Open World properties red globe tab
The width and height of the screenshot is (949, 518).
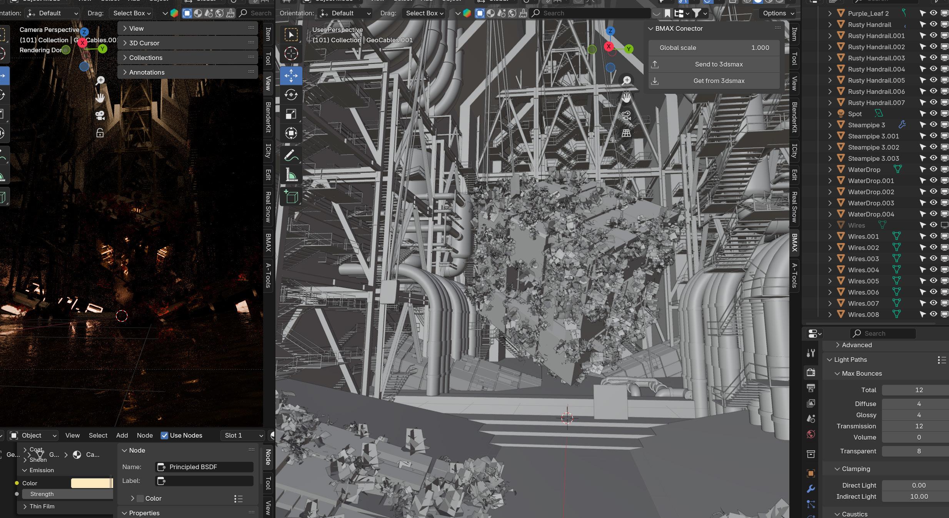point(811,434)
